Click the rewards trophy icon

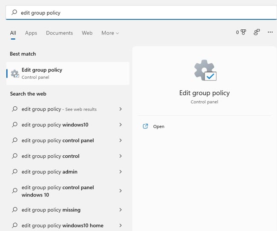click(x=243, y=32)
